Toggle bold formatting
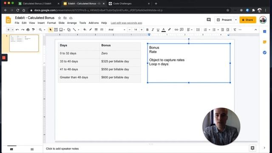272x153 pixels. 147,30
